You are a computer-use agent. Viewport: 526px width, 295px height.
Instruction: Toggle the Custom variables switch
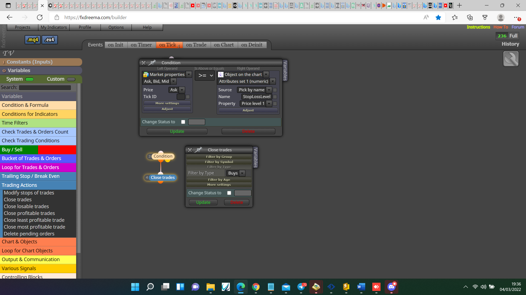click(71, 79)
